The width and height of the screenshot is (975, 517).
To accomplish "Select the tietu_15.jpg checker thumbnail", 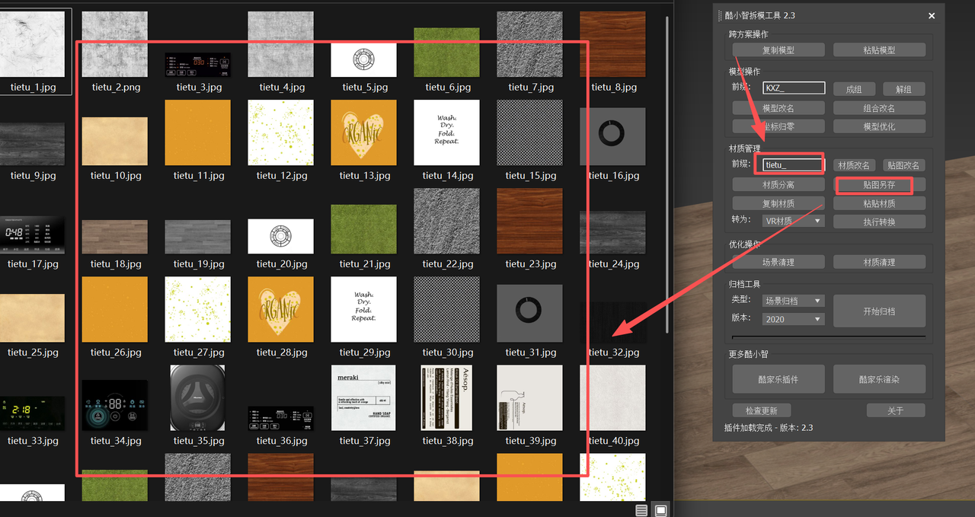I will pyautogui.click(x=529, y=132).
